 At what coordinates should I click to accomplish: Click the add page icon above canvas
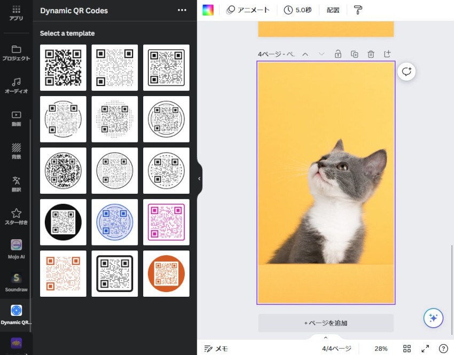387,54
